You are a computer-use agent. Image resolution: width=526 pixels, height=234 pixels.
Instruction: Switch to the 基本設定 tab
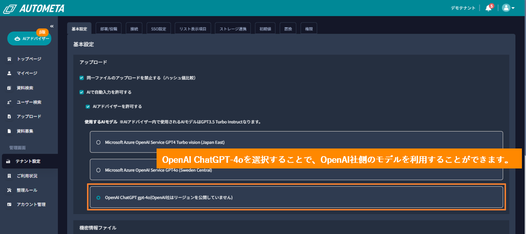coord(79,29)
